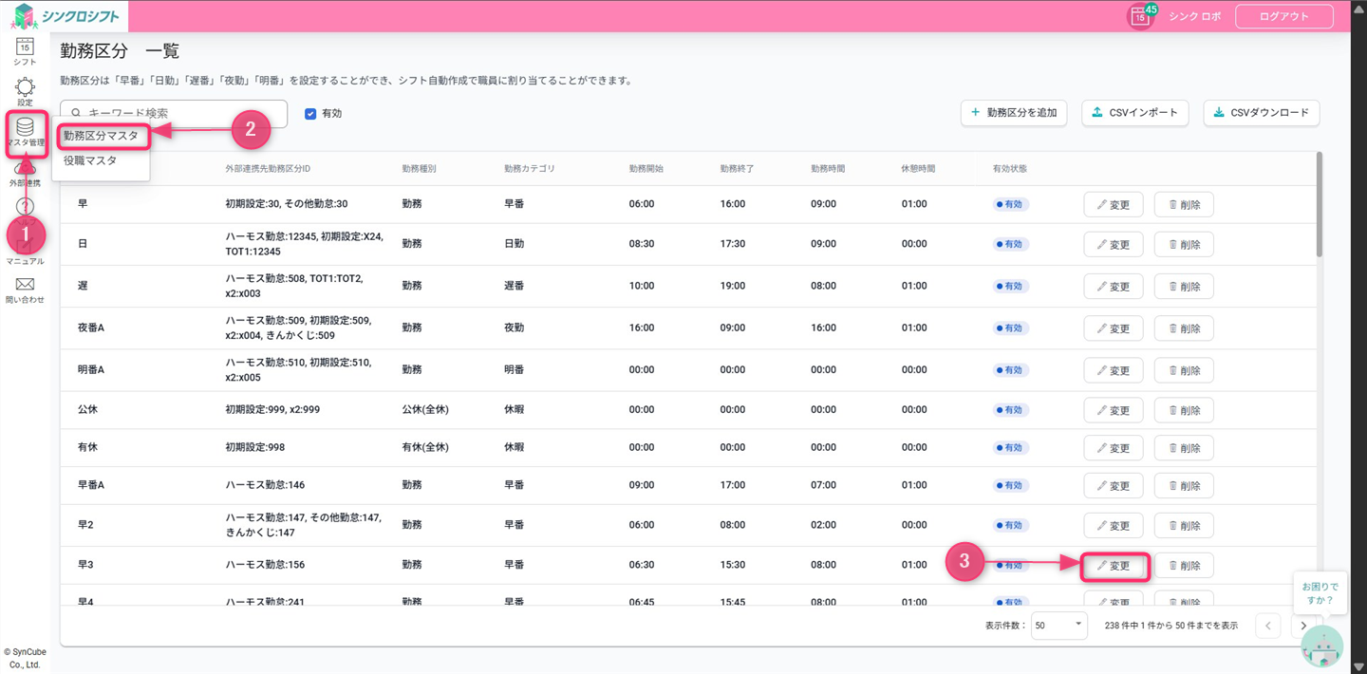
Task: Click 変更 for the 日 row
Action: [1114, 245]
